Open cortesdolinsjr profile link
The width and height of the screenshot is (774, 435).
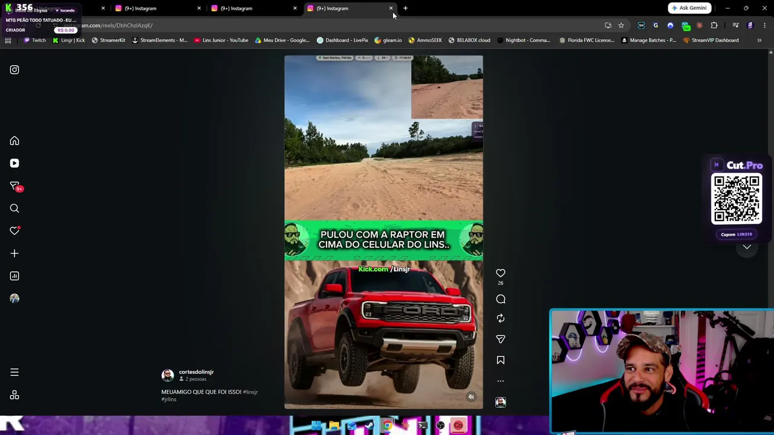[x=196, y=372]
